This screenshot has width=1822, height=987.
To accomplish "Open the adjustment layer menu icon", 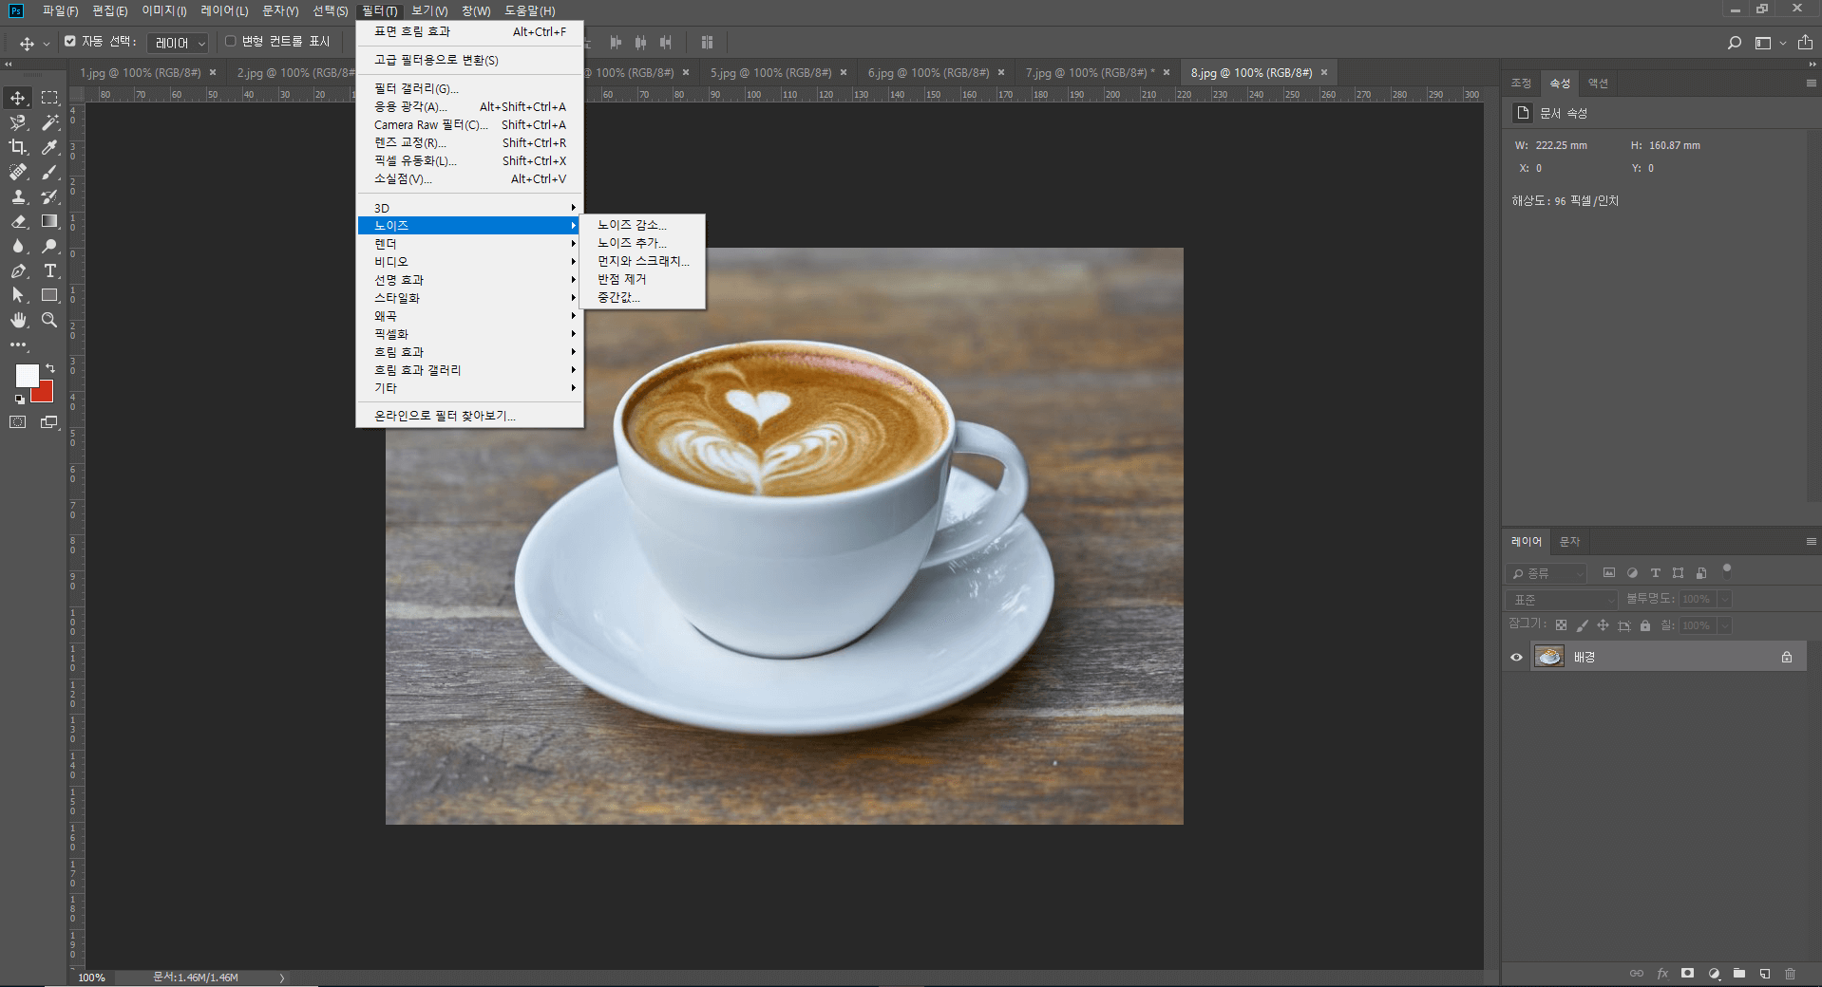I will click(x=1714, y=974).
